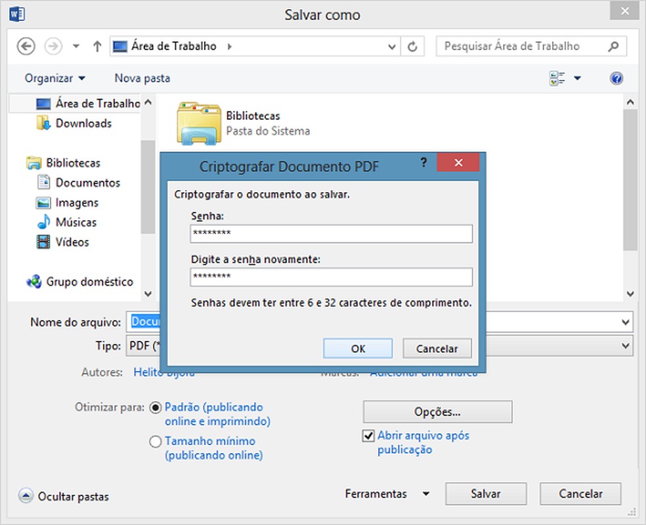Viewport: 646px width, 525px height.
Task: Click navigation pane scroll up arrow
Action: 148,102
